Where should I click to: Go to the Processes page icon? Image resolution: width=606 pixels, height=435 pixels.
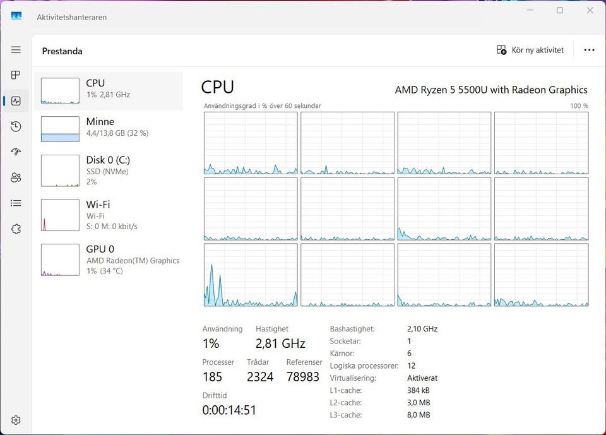(16, 75)
